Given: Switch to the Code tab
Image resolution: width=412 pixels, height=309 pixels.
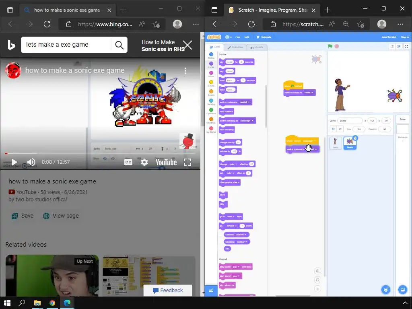Looking at the screenshot, I should 215,47.
